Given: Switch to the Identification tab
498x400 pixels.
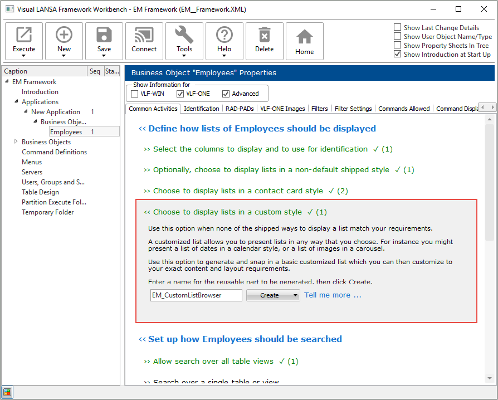Looking at the screenshot, I should coord(201,109).
